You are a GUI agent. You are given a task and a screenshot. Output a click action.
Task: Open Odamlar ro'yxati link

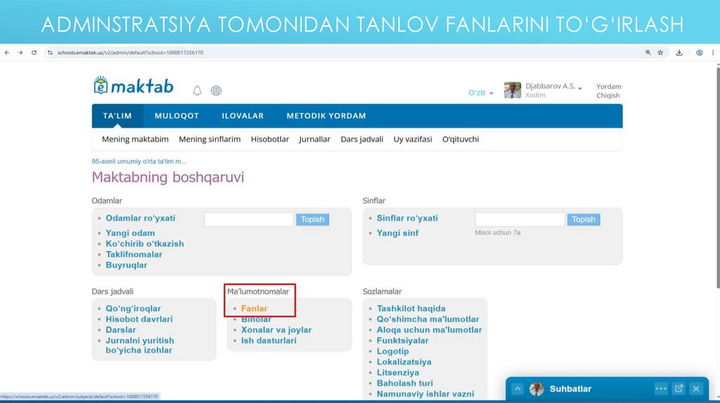pos(141,218)
